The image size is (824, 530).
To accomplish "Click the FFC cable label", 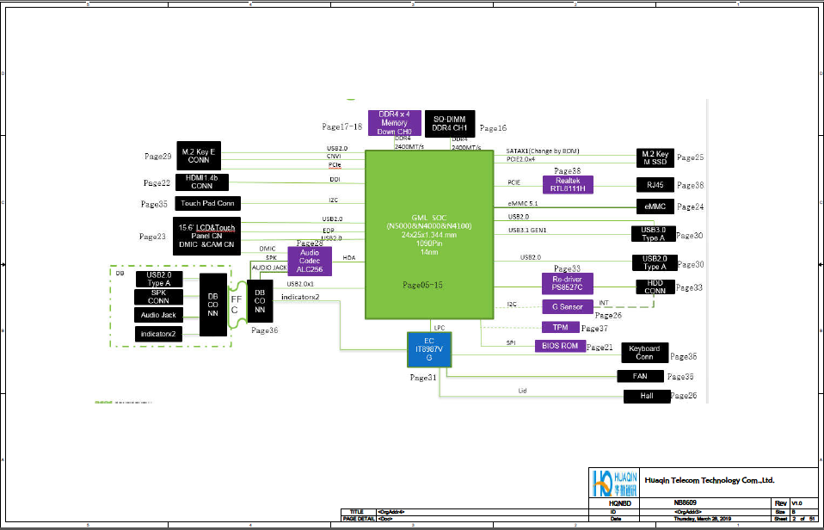I will point(237,304).
